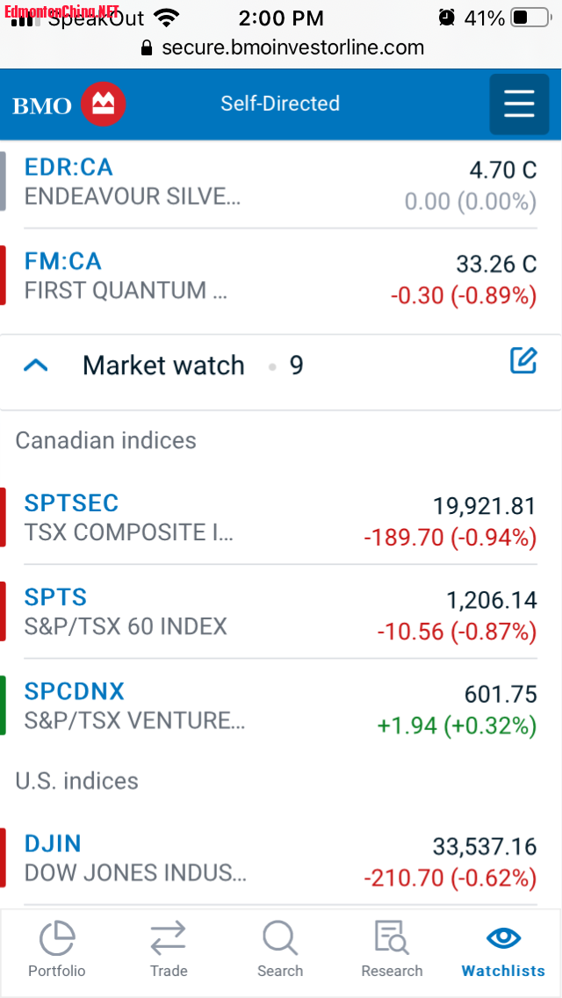
Task: Tap the Search magnifier icon
Action: coord(280,939)
